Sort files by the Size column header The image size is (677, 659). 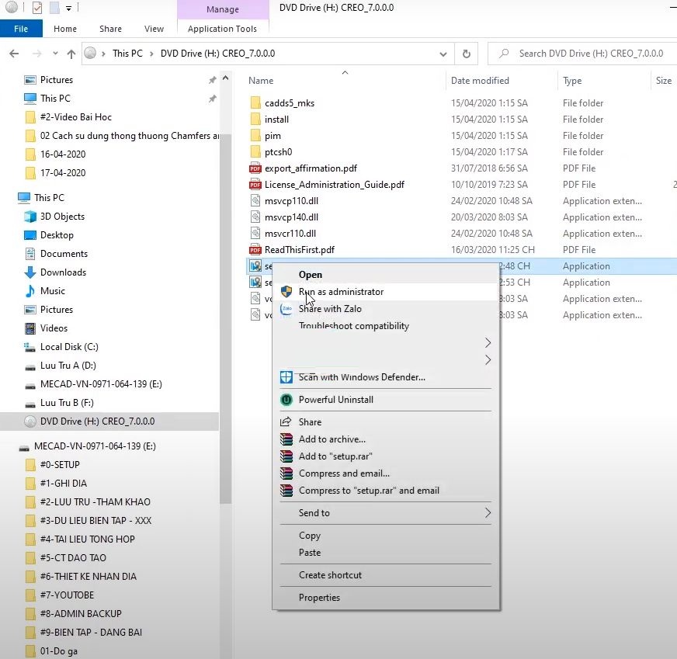tap(664, 81)
